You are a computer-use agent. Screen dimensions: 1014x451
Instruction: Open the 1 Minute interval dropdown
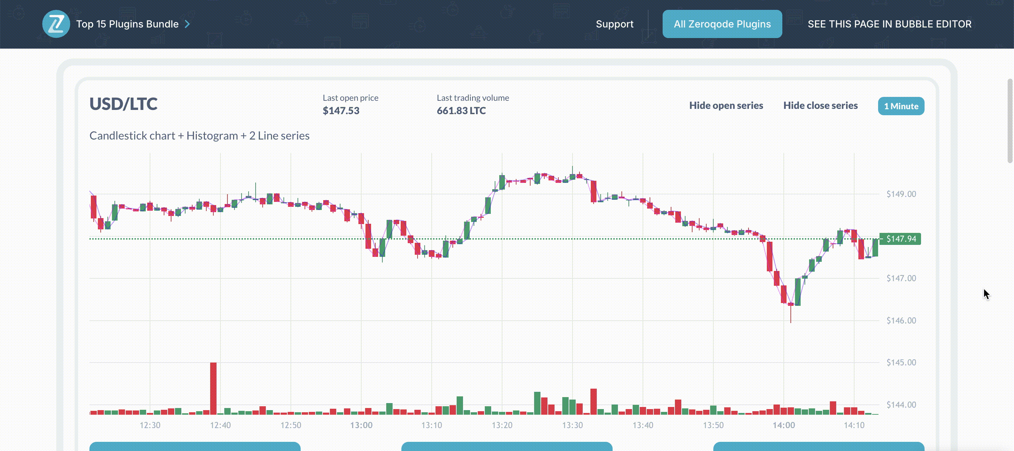point(901,106)
